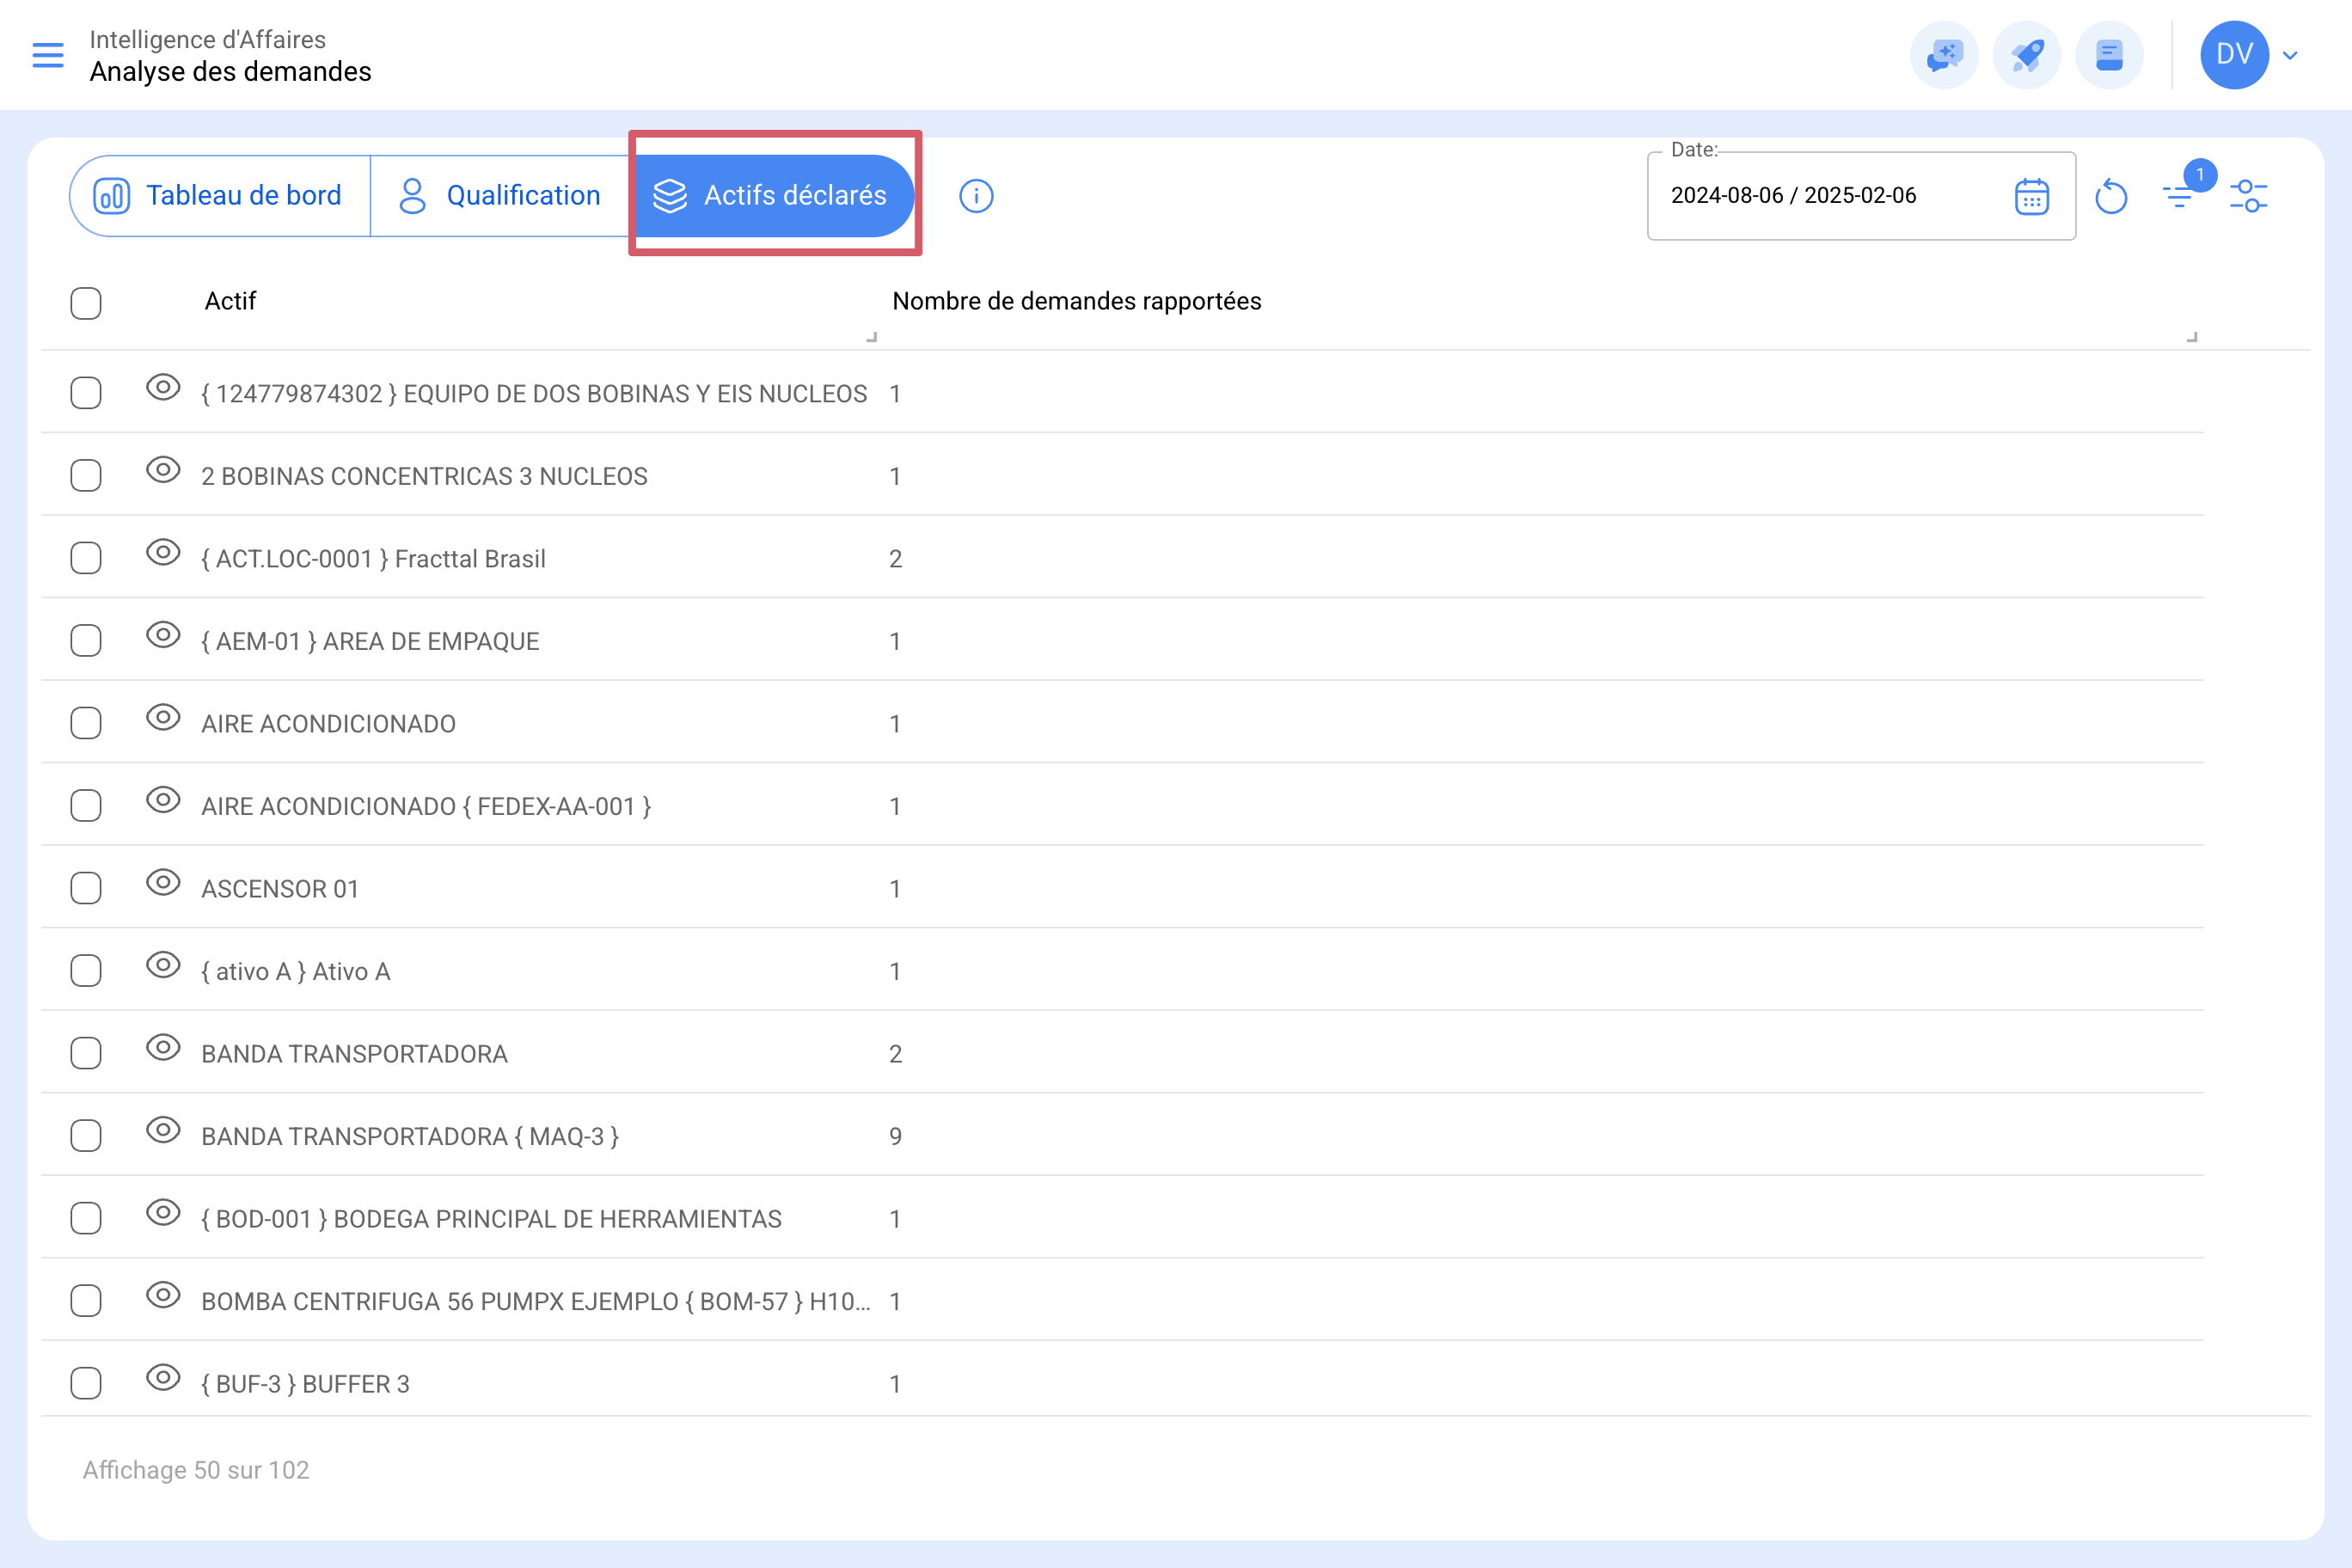The height and width of the screenshot is (1568, 2352).
Task: Click the eye icon for 2 BOBINAS CONCENTRICAS
Action: 163,470
